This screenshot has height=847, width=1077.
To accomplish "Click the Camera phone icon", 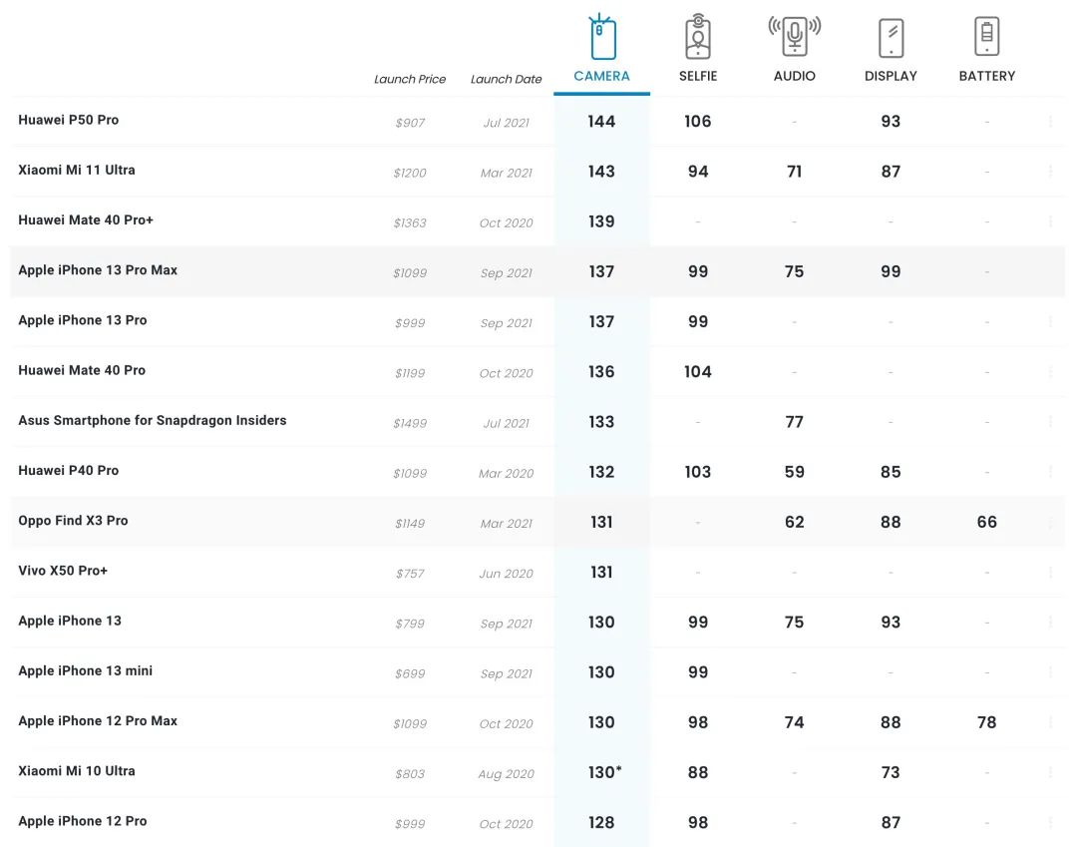I will pyautogui.click(x=601, y=38).
